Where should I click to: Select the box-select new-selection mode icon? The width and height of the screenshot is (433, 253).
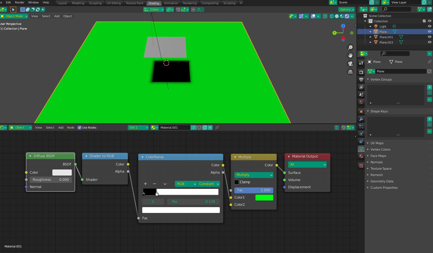[x=23, y=10]
